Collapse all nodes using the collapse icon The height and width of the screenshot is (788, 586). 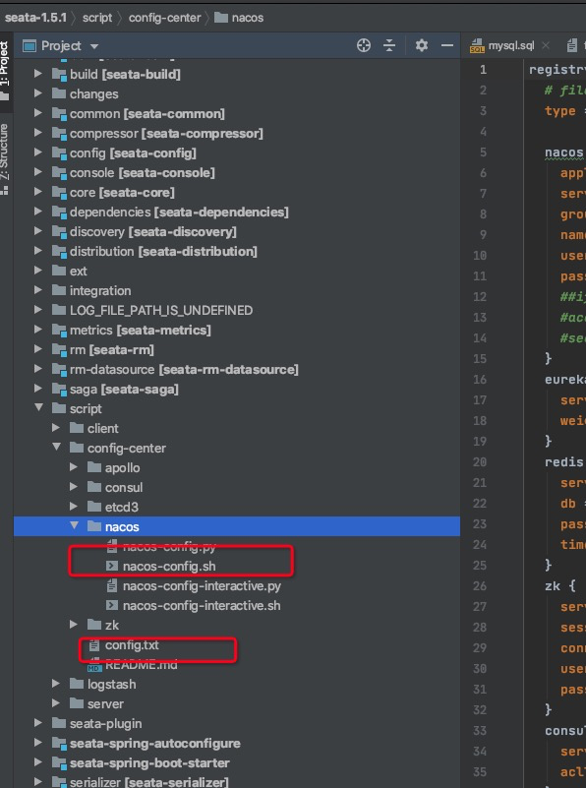coord(390,45)
